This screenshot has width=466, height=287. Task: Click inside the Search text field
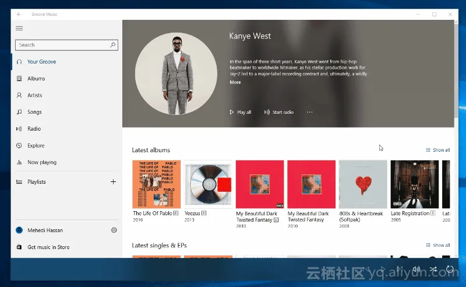click(61, 45)
